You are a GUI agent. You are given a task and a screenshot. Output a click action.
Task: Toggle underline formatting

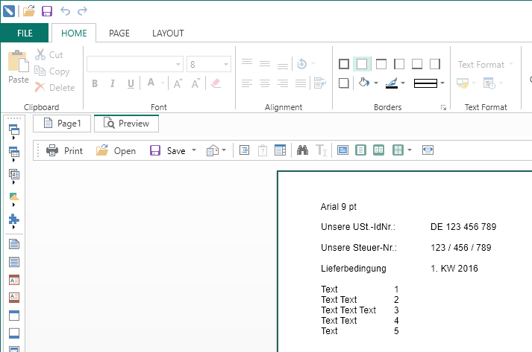(x=131, y=83)
